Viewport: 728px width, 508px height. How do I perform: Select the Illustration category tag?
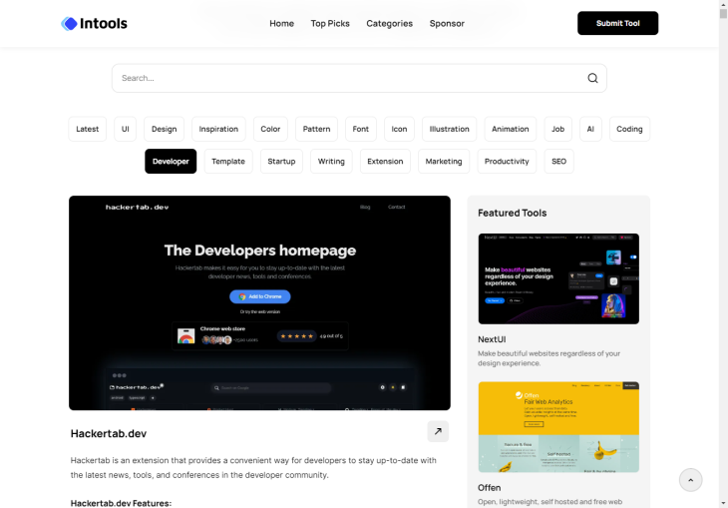pos(449,129)
